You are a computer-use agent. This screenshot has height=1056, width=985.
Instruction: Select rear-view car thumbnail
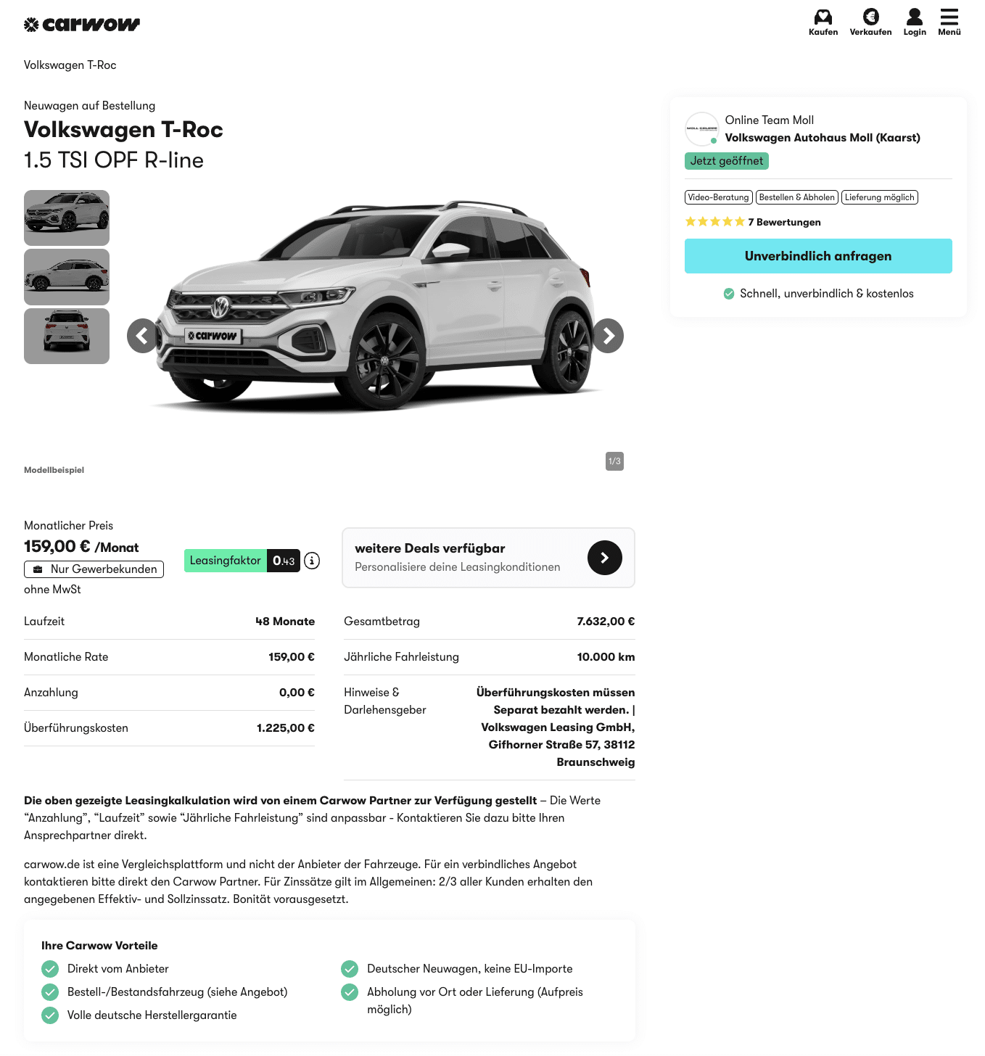tap(67, 336)
